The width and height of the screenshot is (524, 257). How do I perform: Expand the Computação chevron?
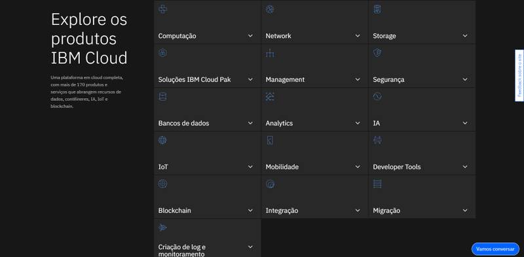click(x=250, y=36)
